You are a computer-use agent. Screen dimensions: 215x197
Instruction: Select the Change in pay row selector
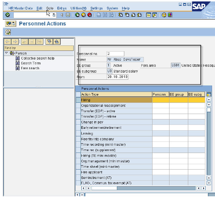[x=78, y=122]
